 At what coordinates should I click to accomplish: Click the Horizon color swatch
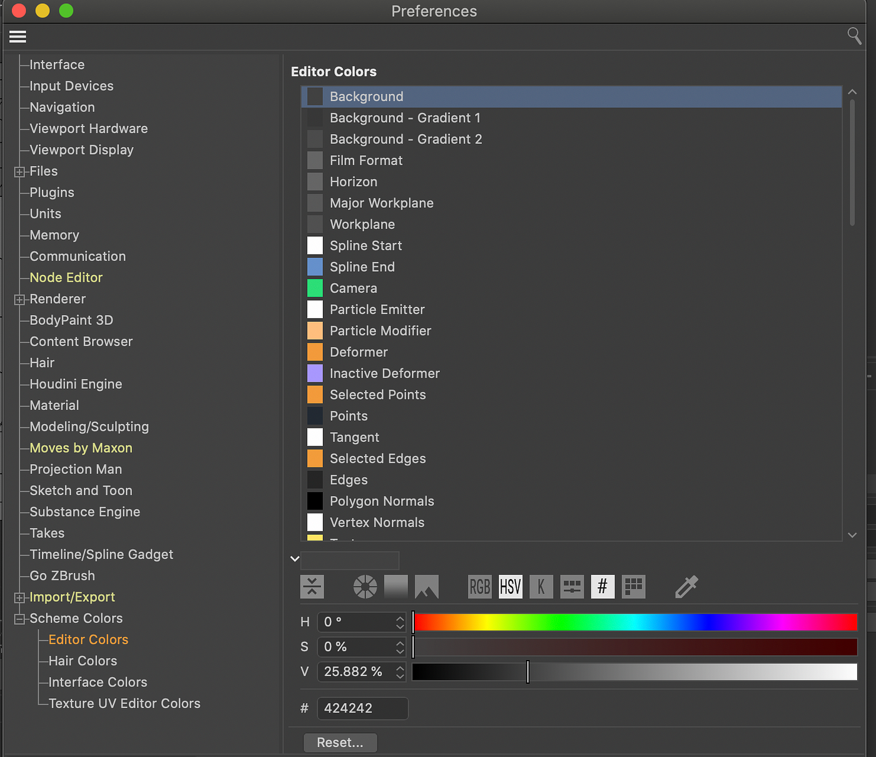point(315,182)
